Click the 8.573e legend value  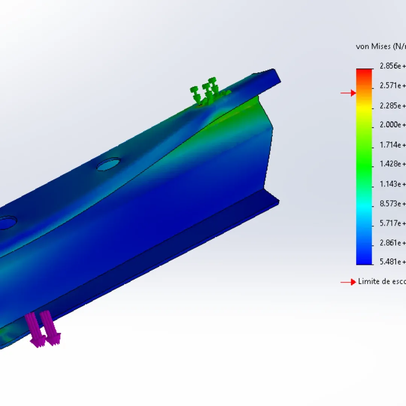392,203
